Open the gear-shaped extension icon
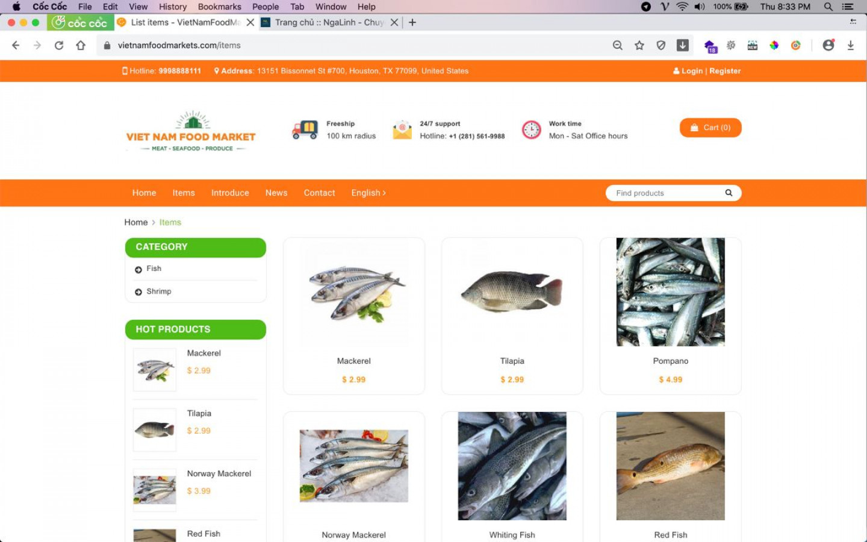The image size is (867, 542). (x=731, y=45)
